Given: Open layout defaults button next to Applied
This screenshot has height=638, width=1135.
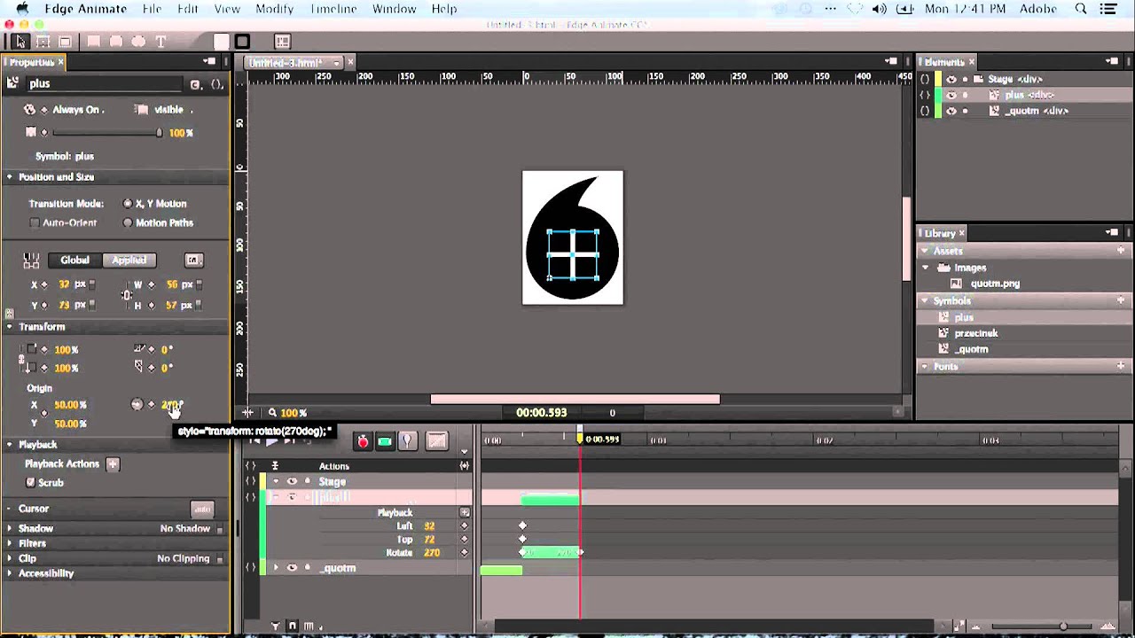Looking at the screenshot, I should [x=193, y=260].
